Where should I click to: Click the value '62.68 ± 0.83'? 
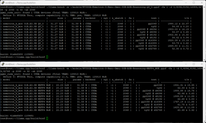pos(186,99)
